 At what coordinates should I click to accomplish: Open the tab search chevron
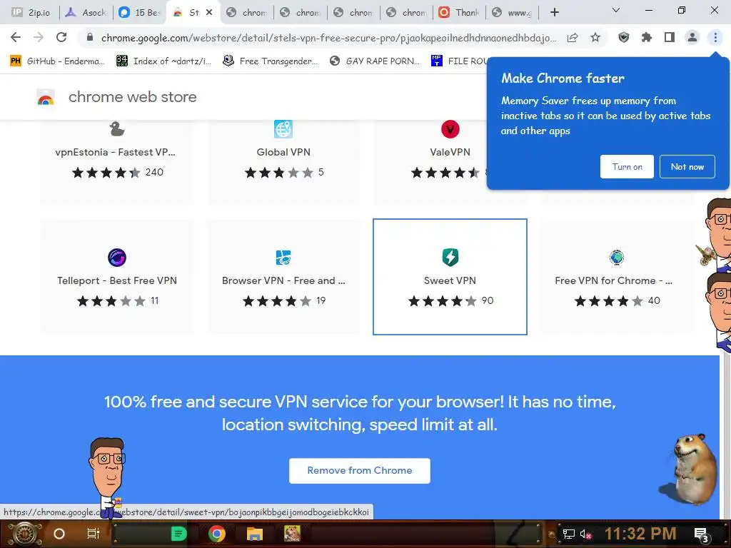(x=616, y=10)
